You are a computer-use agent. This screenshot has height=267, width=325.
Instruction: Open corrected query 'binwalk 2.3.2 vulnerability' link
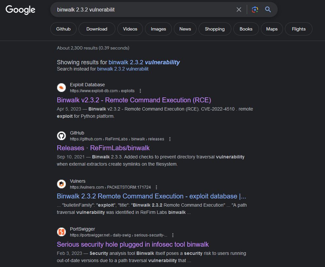coord(144,62)
